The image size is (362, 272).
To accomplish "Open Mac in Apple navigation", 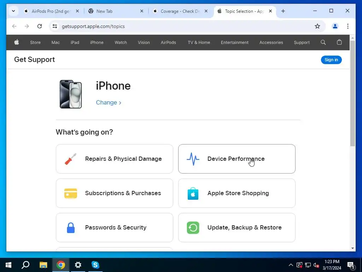I will pyautogui.click(x=56, y=42).
